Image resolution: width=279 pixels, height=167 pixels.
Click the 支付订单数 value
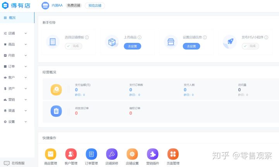point(131,90)
